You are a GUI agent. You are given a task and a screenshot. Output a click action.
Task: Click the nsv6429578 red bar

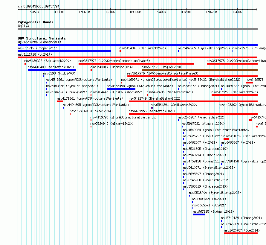(249, 83)
